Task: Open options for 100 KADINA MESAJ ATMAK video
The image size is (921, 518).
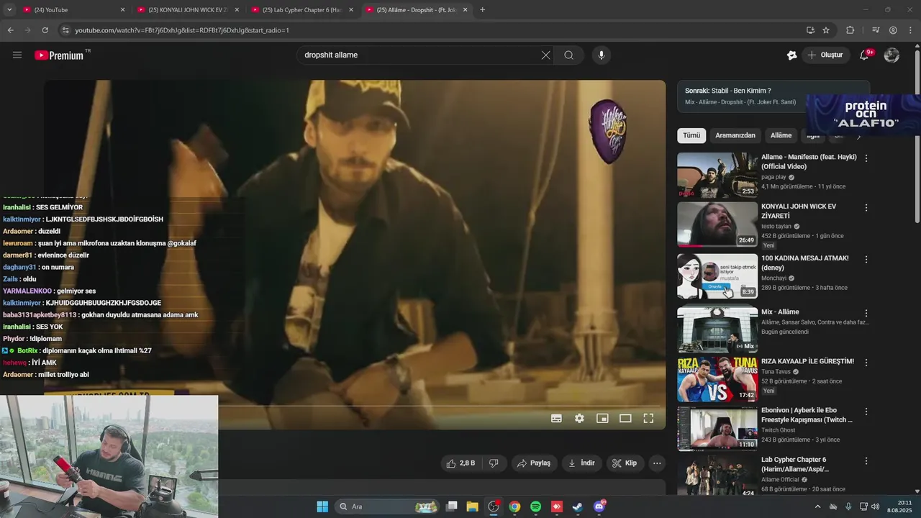Action: [x=866, y=259]
